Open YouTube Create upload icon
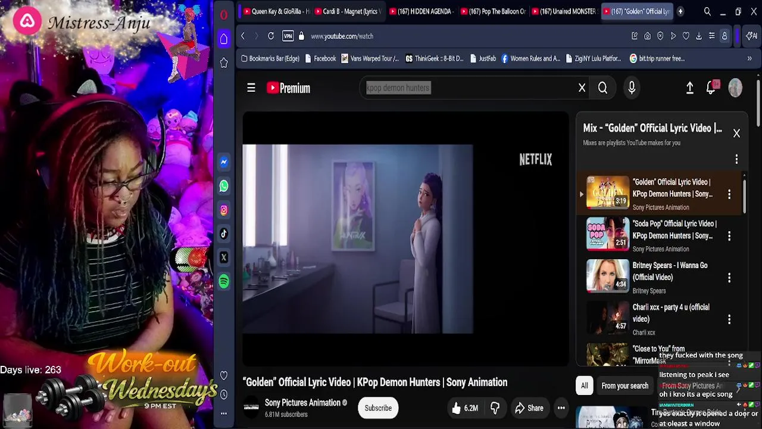This screenshot has height=429, width=762. click(689, 88)
